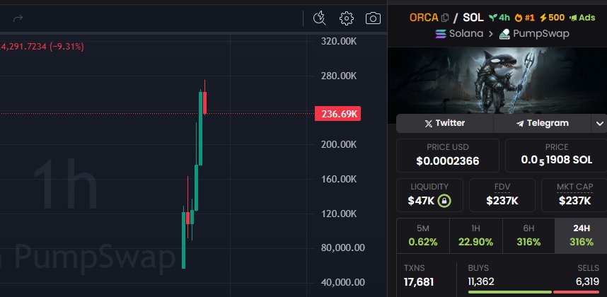The width and height of the screenshot is (607, 297).
Task: Click the ORCA banner image
Action: pyautogui.click(x=497, y=81)
